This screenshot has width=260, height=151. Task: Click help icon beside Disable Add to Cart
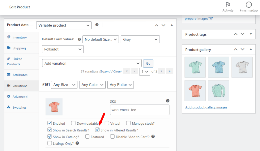coord(153,137)
